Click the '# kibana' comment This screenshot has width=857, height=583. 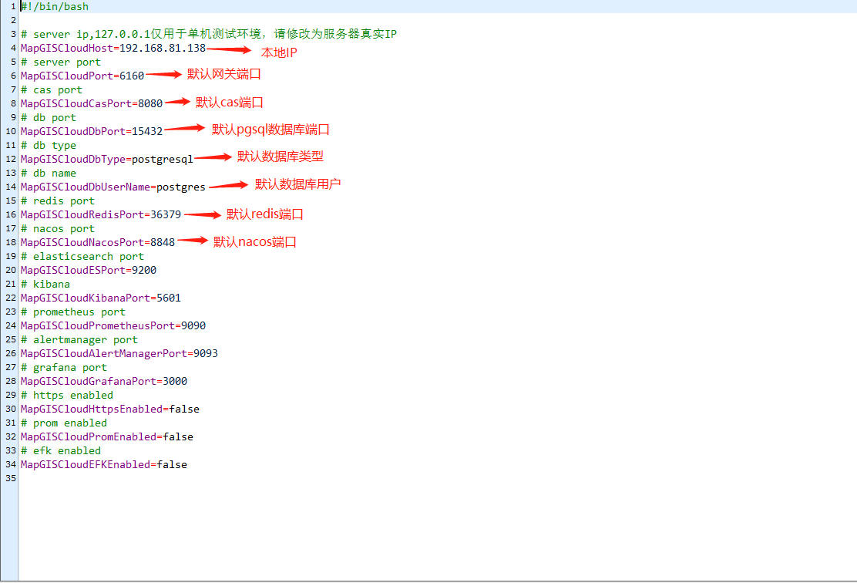coord(45,284)
